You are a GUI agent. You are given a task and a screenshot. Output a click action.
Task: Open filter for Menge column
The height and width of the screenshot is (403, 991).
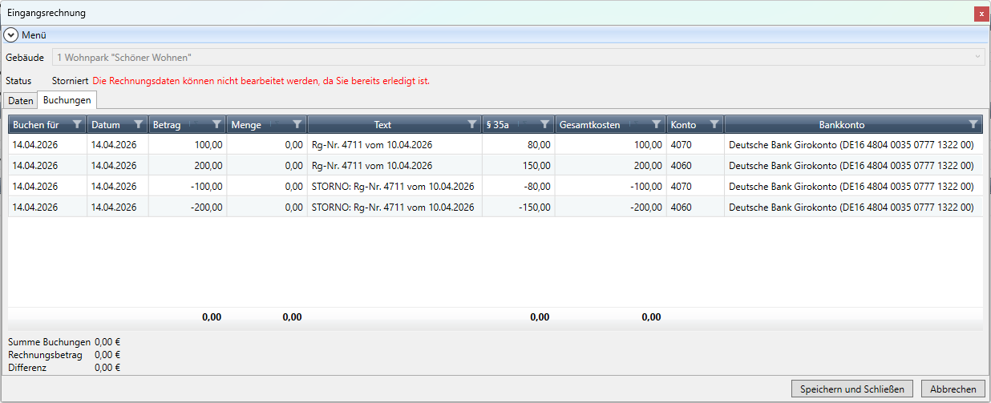(297, 125)
